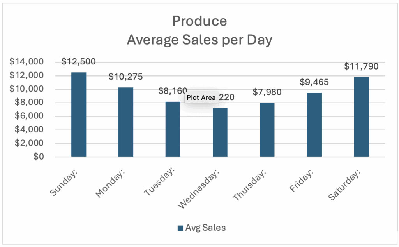Click the "Plot Area" tooltip

pos(201,97)
